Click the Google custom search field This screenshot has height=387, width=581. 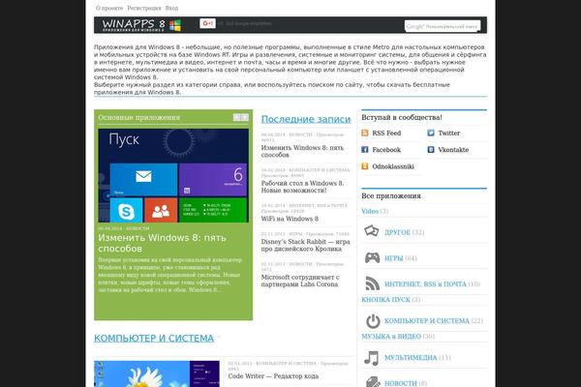[x=443, y=26]
